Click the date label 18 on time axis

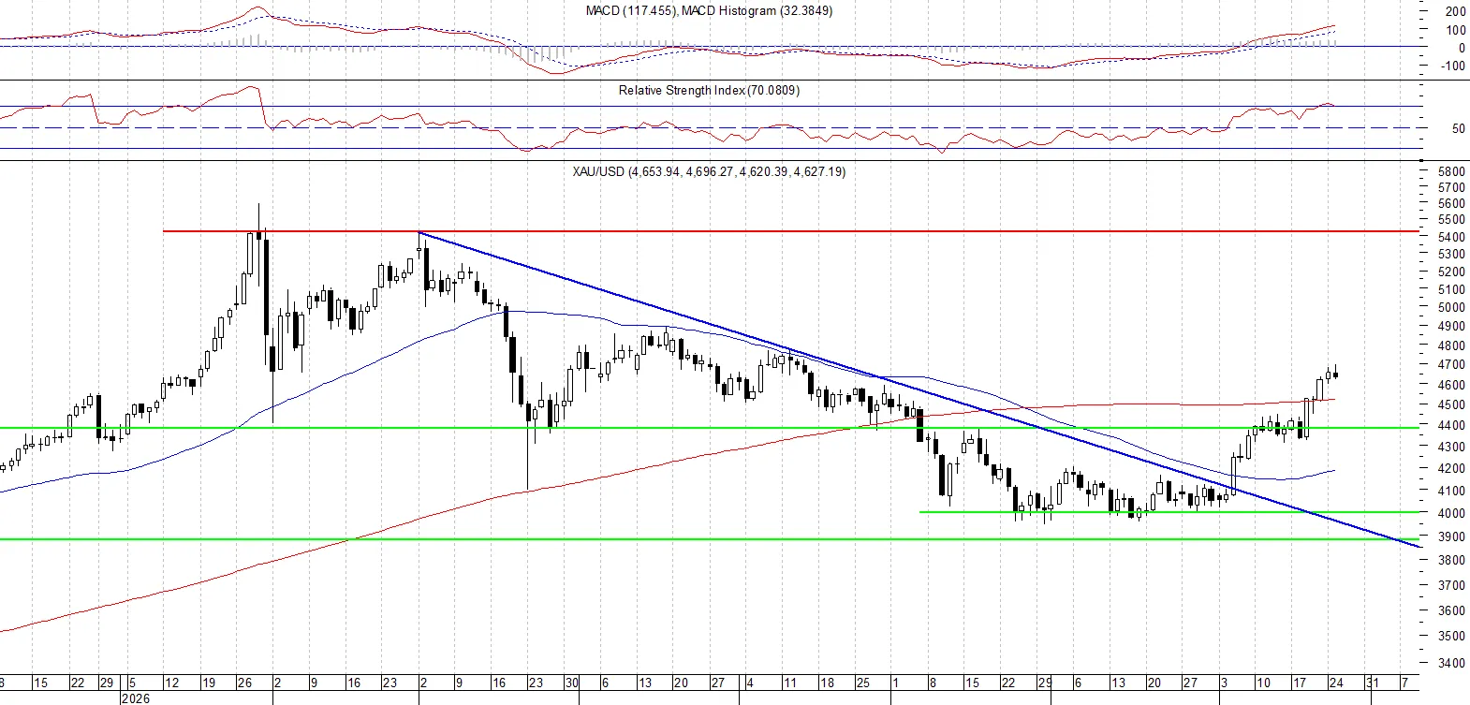[827, 683]
